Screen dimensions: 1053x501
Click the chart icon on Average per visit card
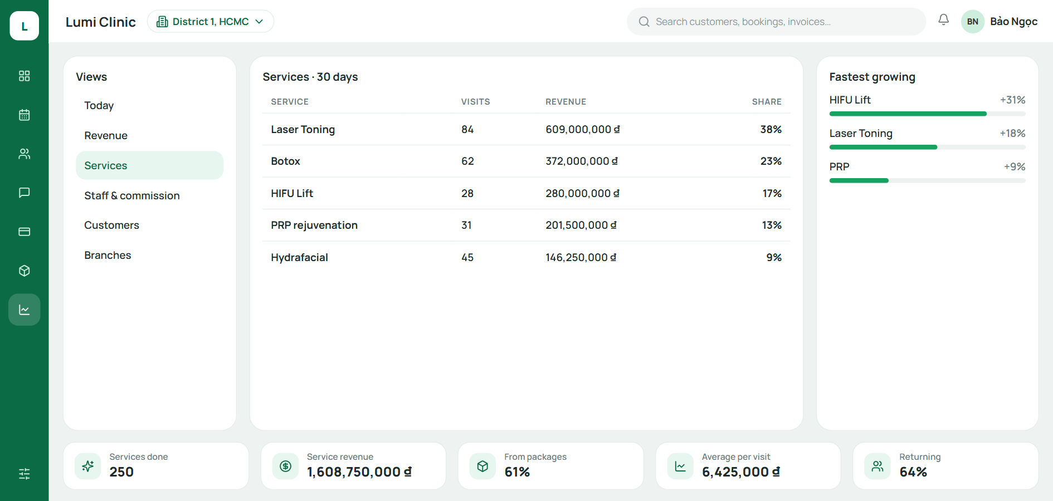point(680,466)
